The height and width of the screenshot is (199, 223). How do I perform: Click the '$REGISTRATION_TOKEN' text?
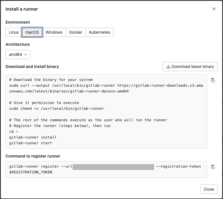(x=31, y=172)
